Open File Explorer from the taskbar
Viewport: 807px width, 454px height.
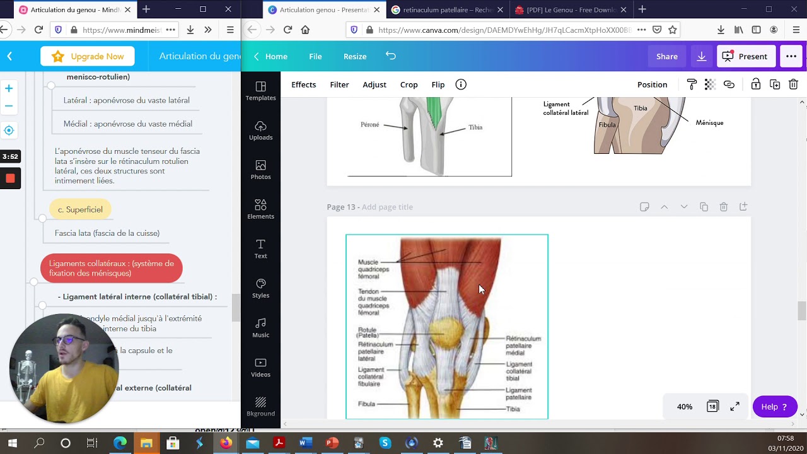click(x=146, y=443)
